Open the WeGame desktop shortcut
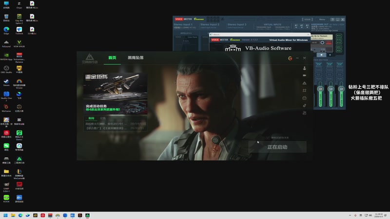 (x=6, y=108)
